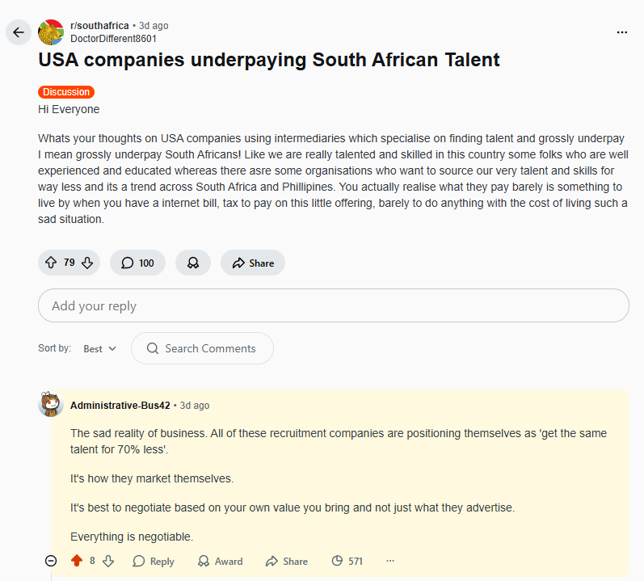This screenshot has width=644, height=581.
Task: Downvote Administrative-Bus42's comment
Action: tap(108, 561)
